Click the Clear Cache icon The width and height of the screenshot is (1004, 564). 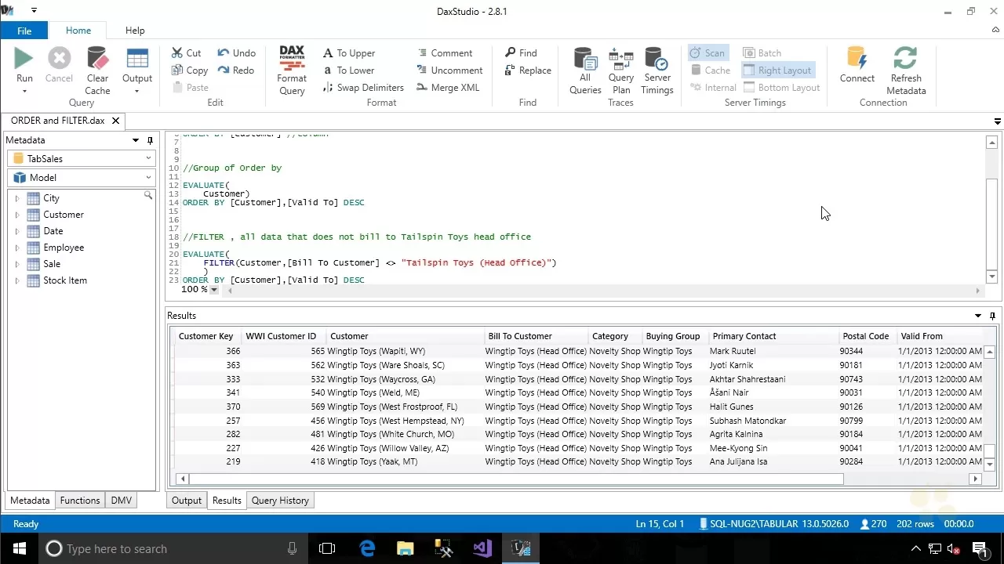96,69
